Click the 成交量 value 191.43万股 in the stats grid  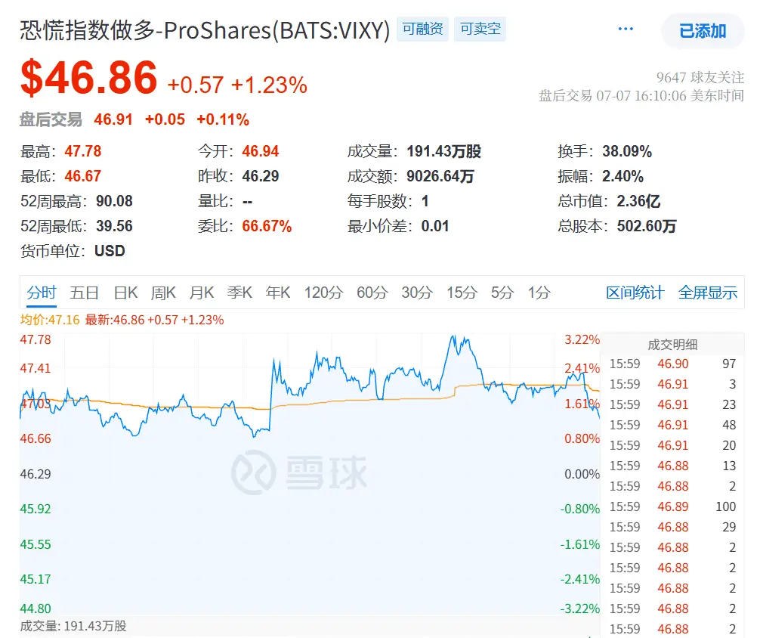[444, 151]
